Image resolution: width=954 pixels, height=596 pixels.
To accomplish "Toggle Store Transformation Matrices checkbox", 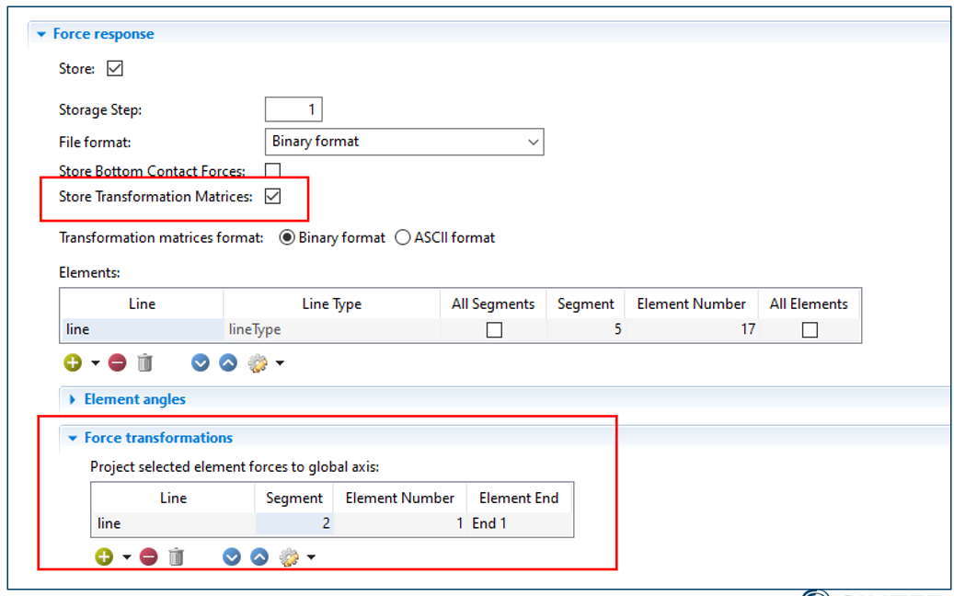I will [x=272, y=196].
